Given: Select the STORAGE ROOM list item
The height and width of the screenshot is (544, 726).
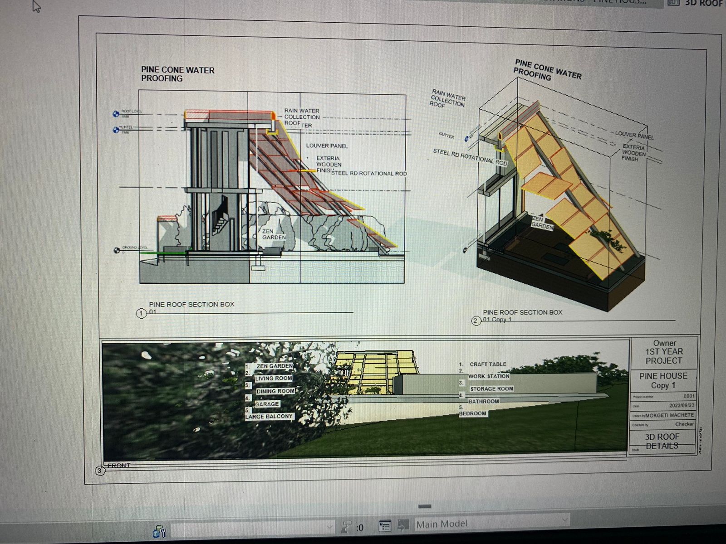Looking at the screenshot, I should 491,389.
